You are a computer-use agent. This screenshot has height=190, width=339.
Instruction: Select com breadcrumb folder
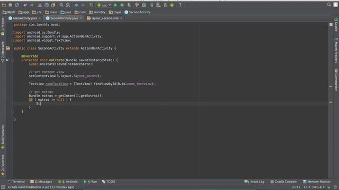[80, 12]
